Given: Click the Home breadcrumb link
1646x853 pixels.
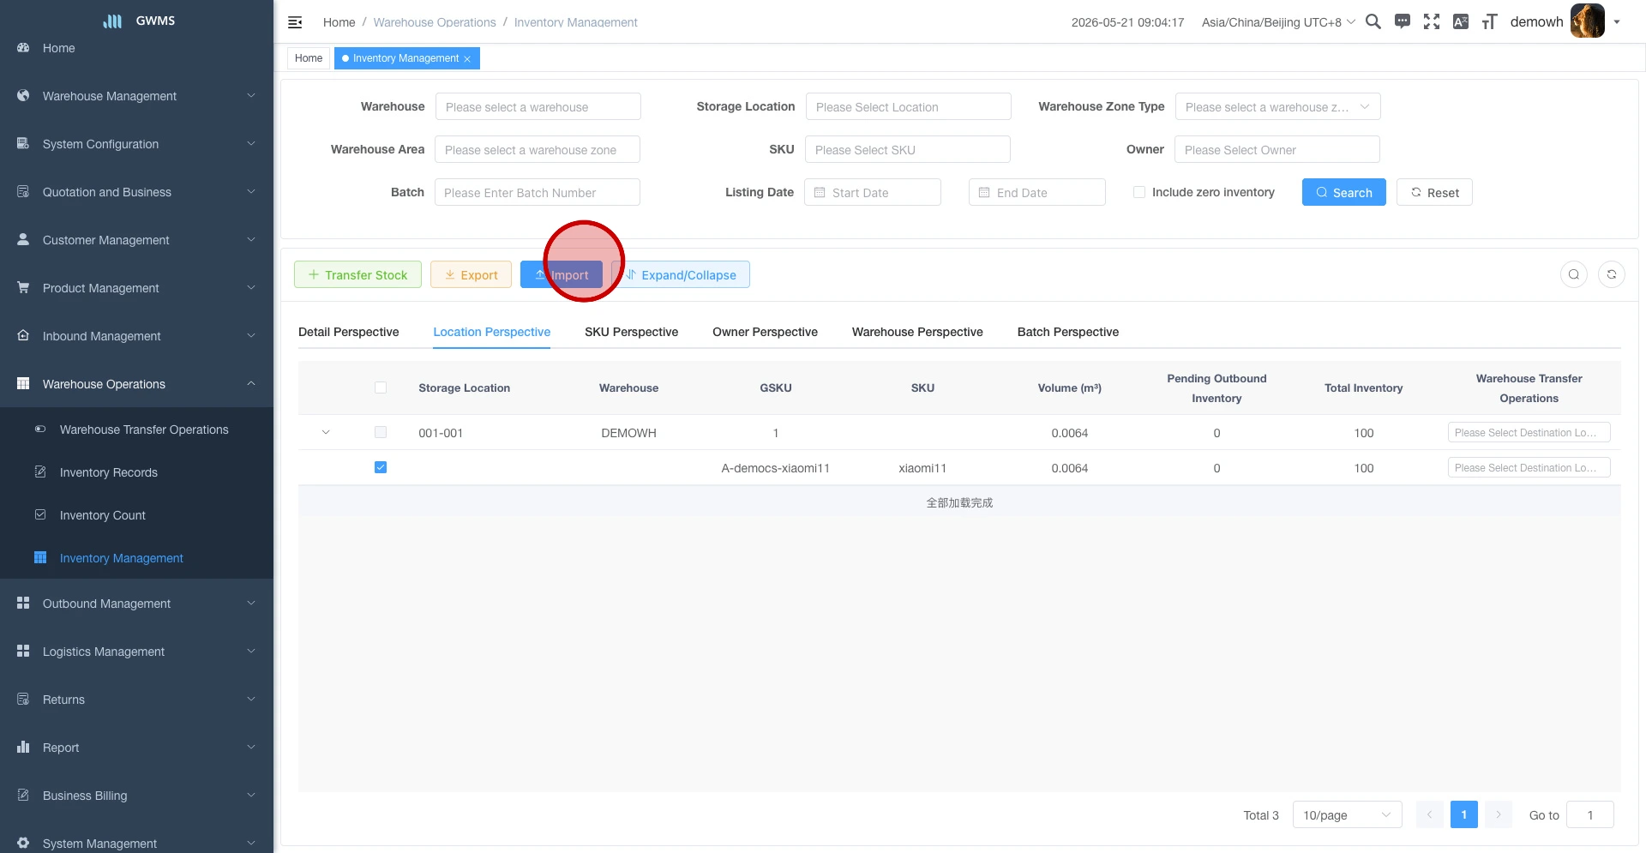Looking at the screenshot, I should 339,22.
